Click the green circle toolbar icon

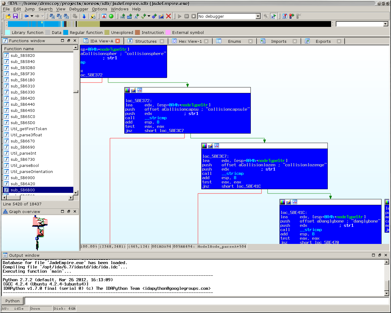[111, 16]
